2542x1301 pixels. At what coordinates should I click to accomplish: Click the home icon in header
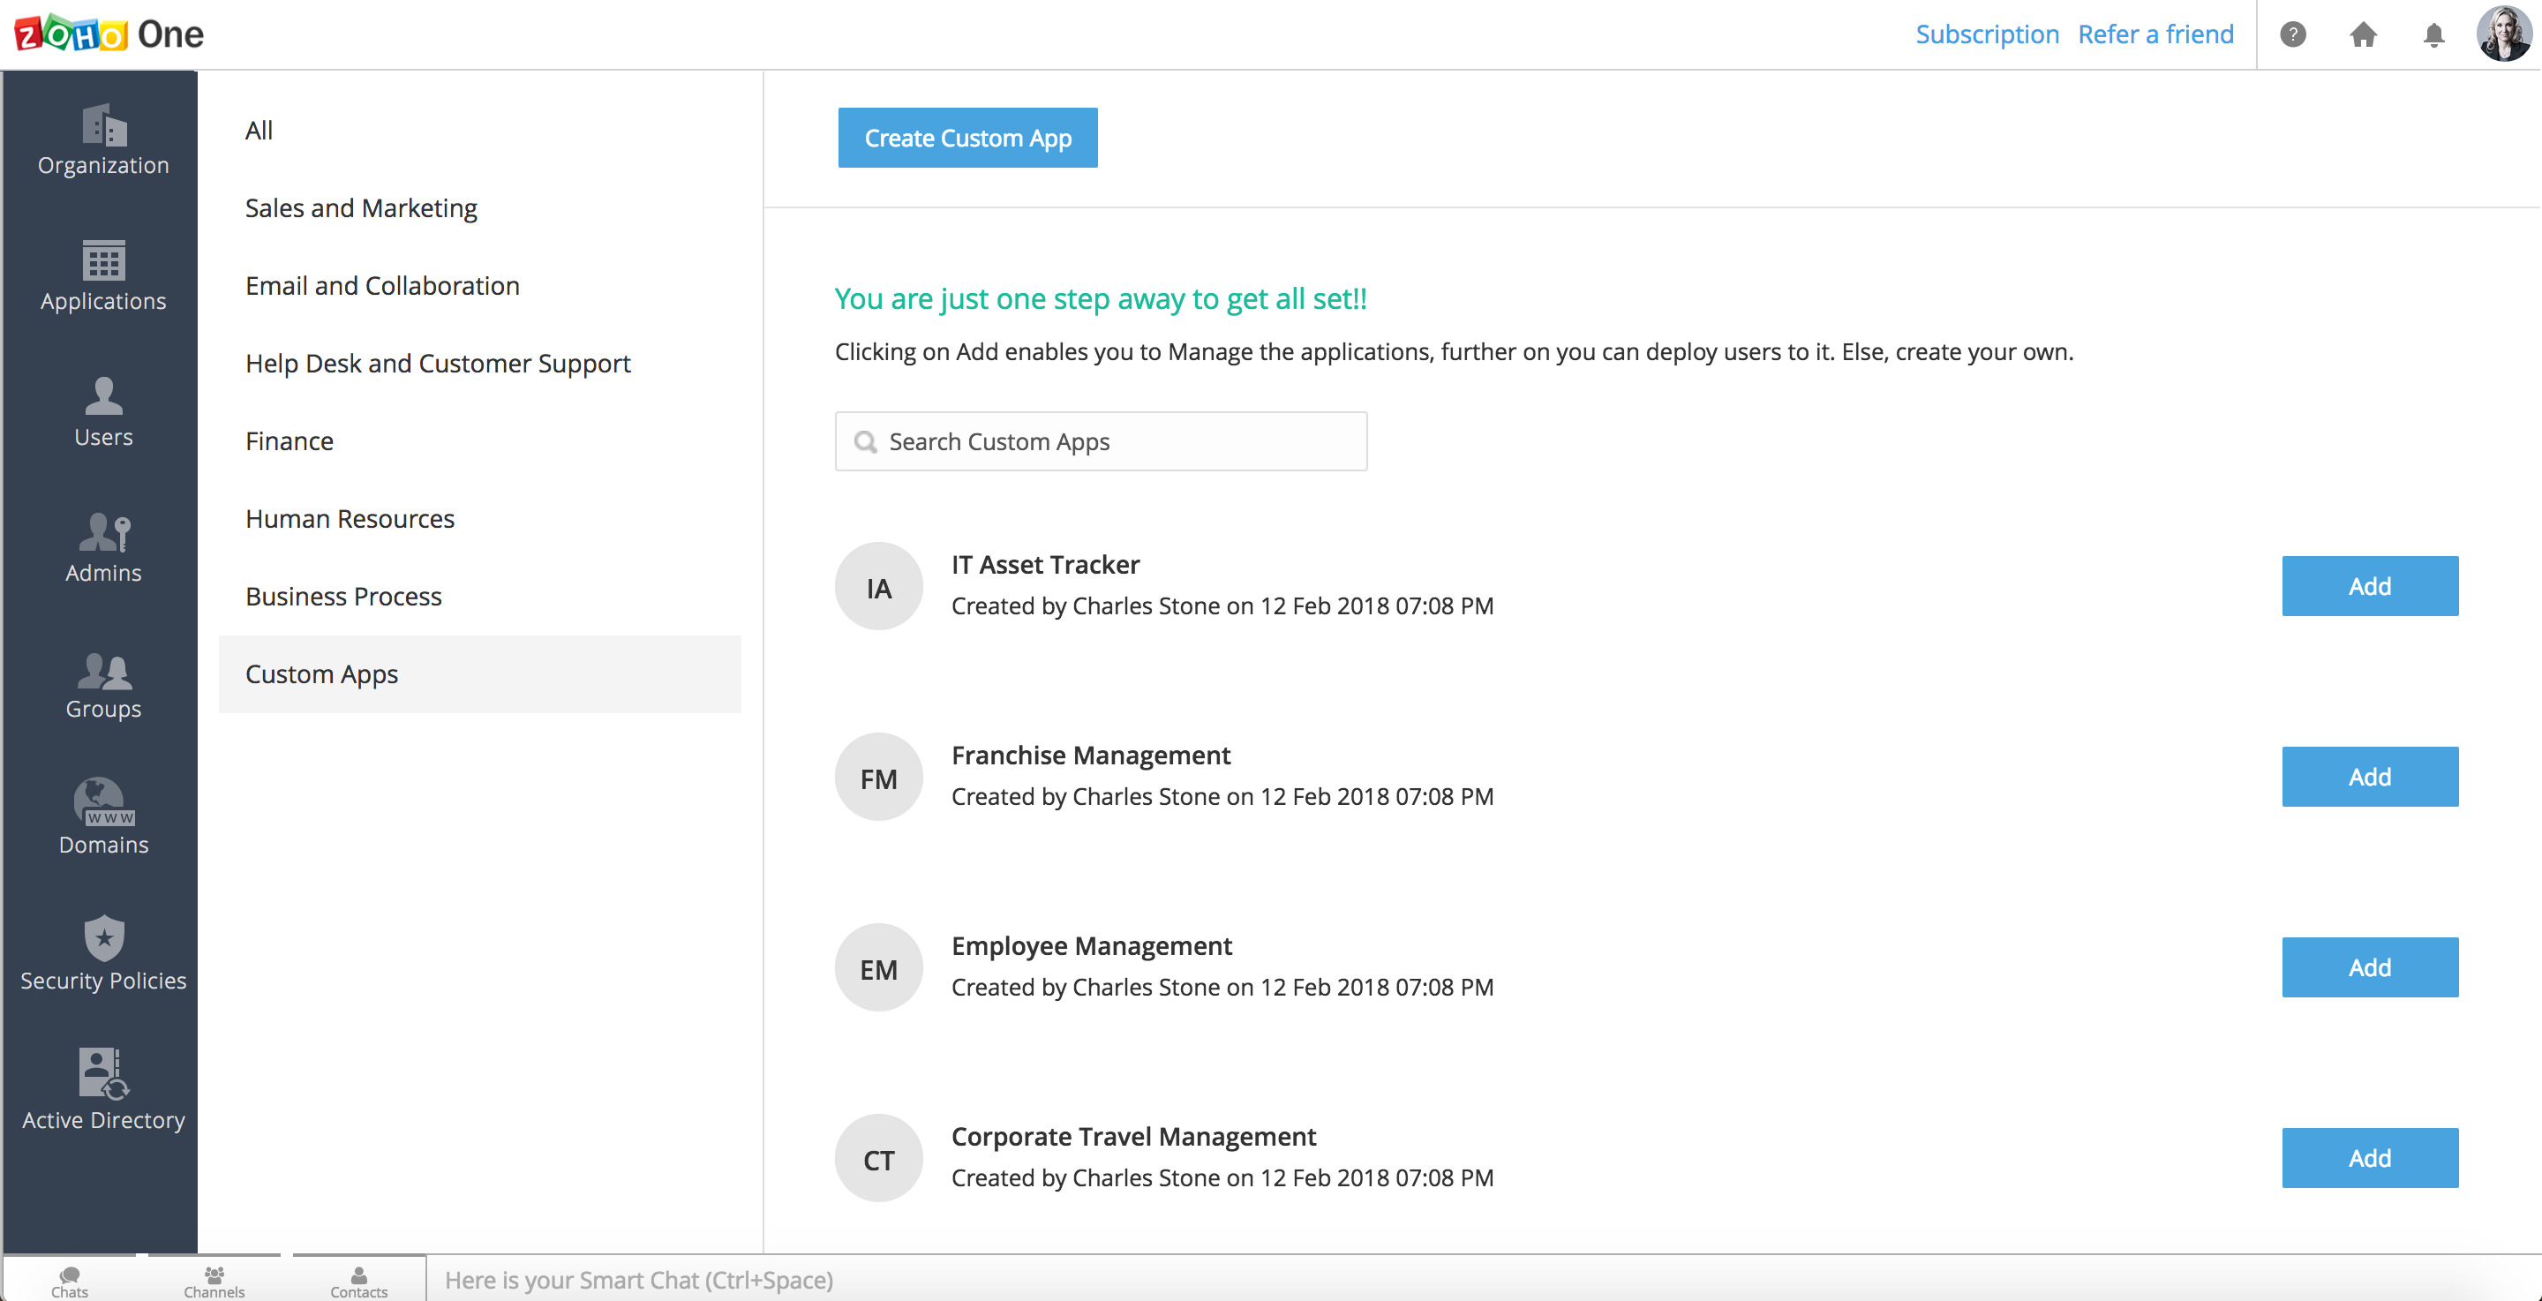[2363, 35]
